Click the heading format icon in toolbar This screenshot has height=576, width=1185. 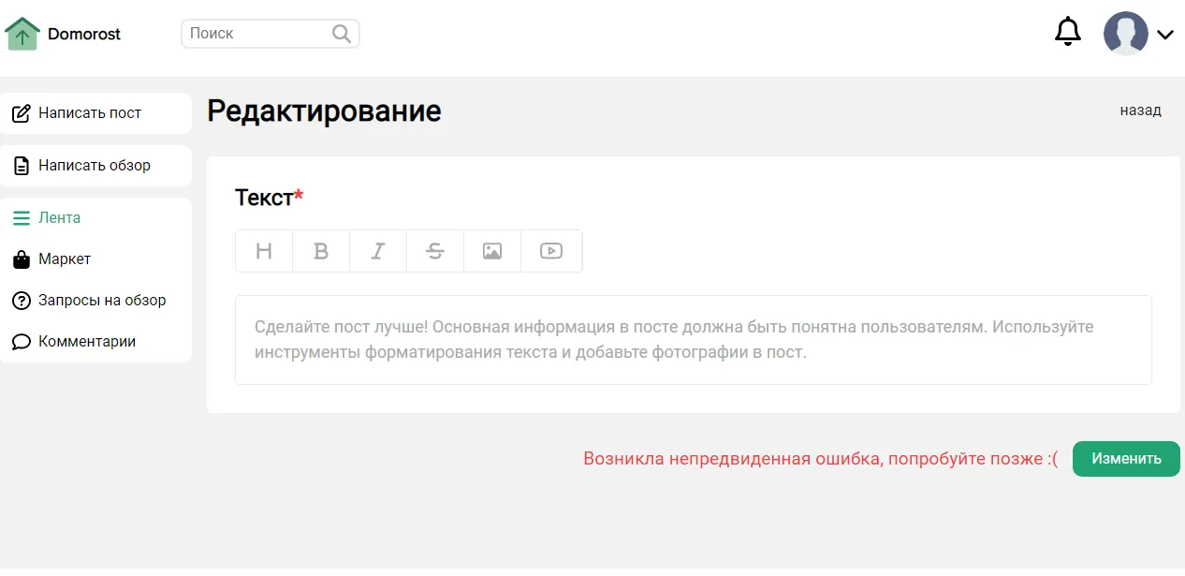click(x=264, y=251)
